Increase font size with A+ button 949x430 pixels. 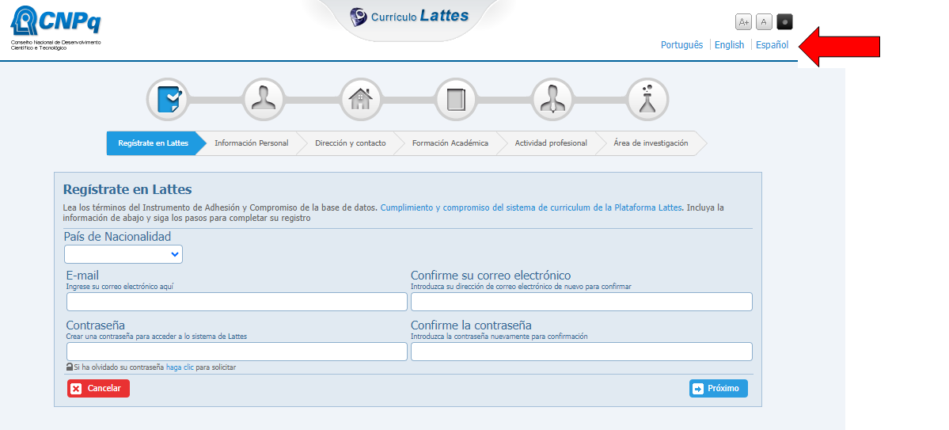[x=743, y=22]
